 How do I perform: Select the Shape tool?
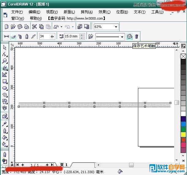point(5,54)
